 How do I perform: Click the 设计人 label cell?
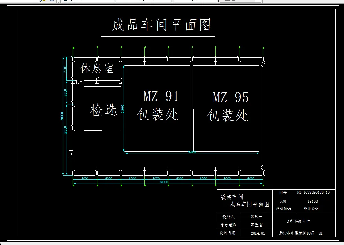[x=228, y=217]
